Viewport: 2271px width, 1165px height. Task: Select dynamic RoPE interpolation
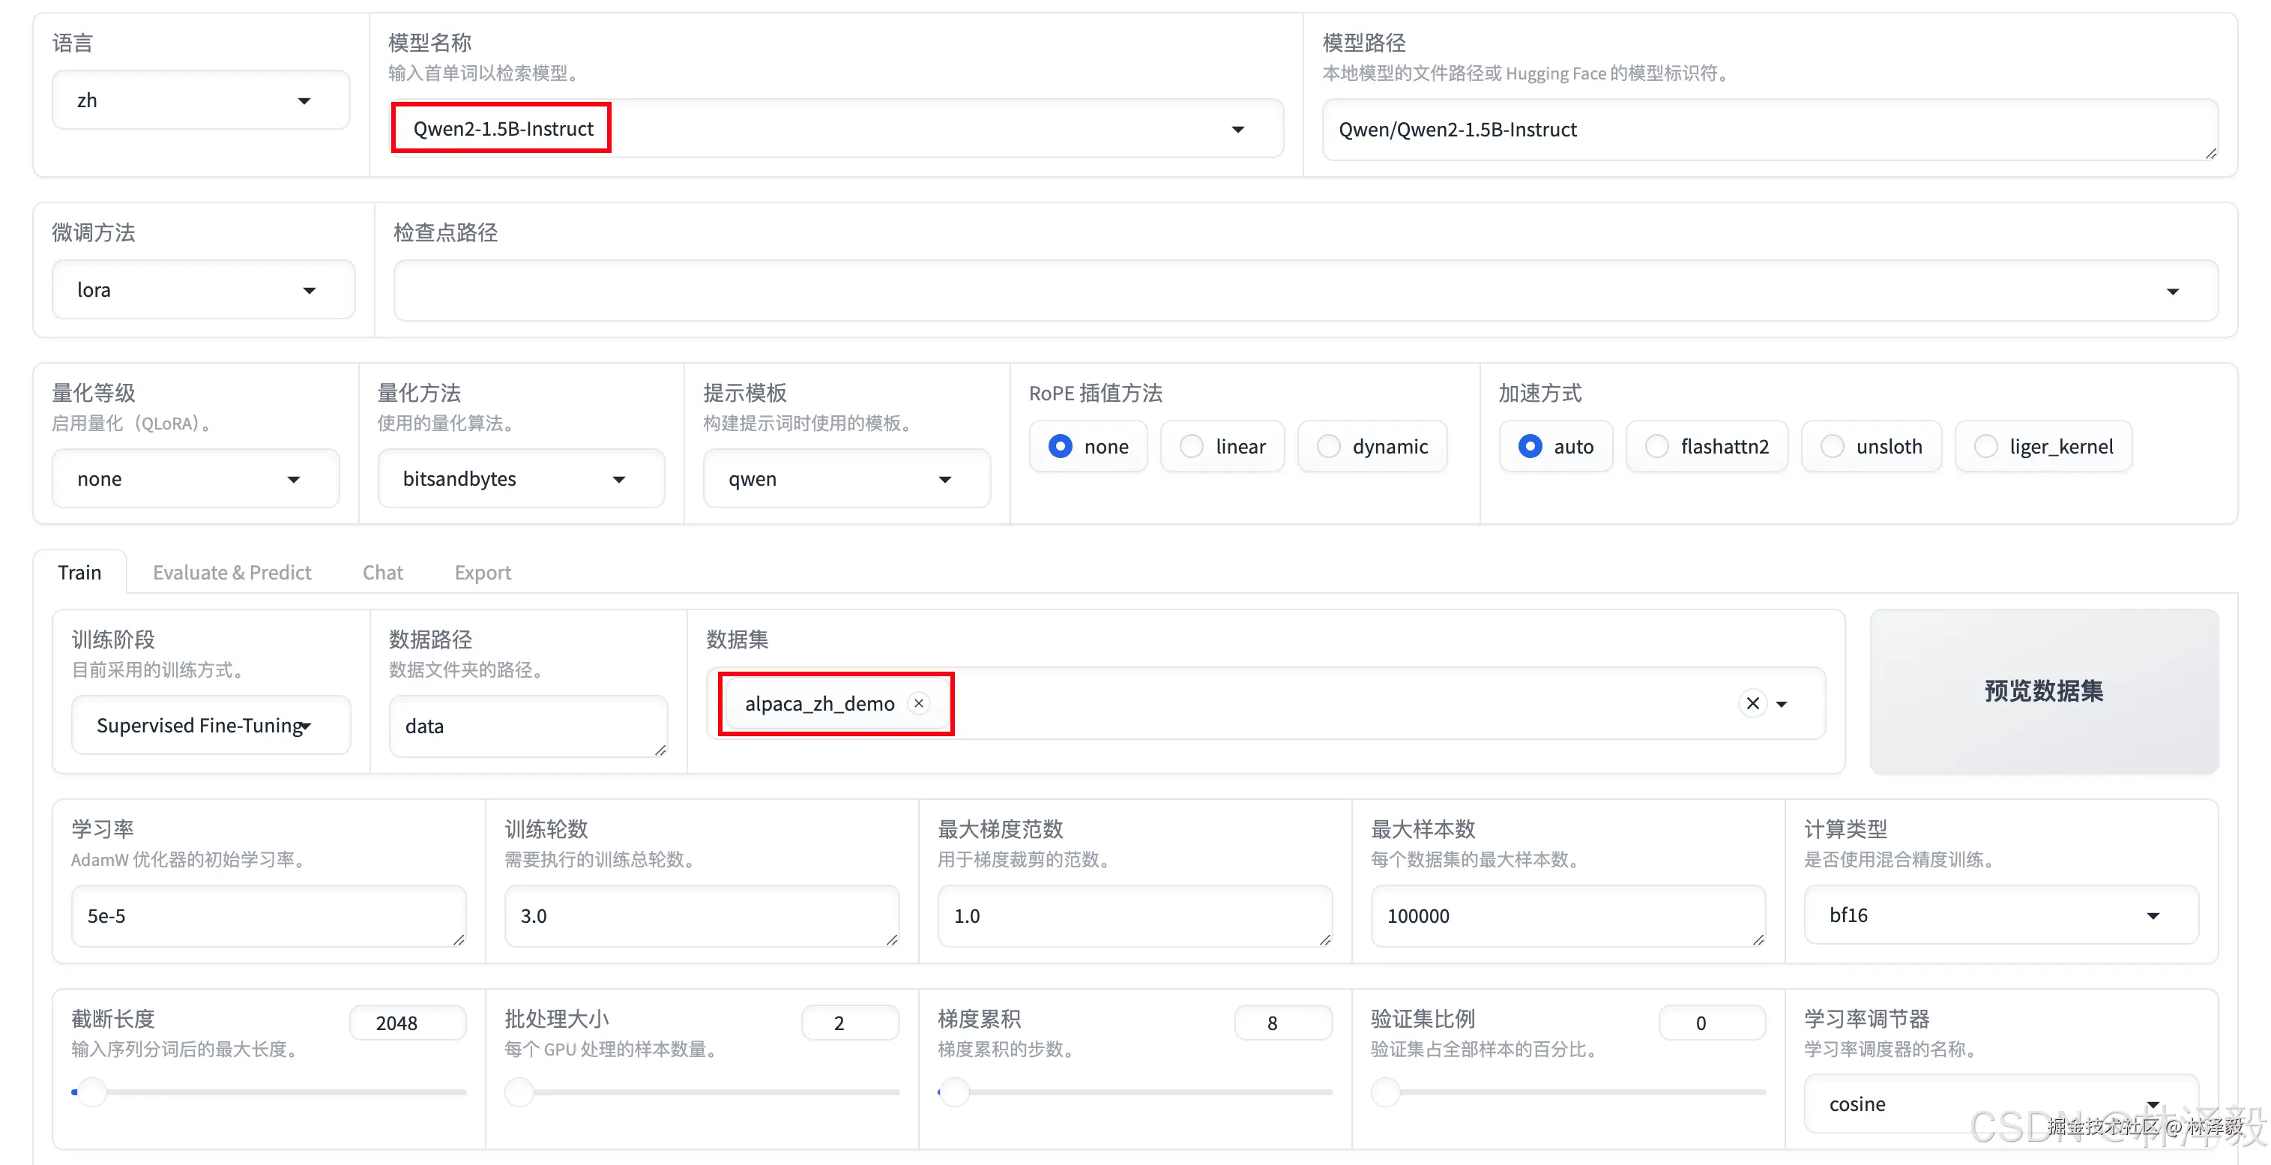[x=1329, y=446]
